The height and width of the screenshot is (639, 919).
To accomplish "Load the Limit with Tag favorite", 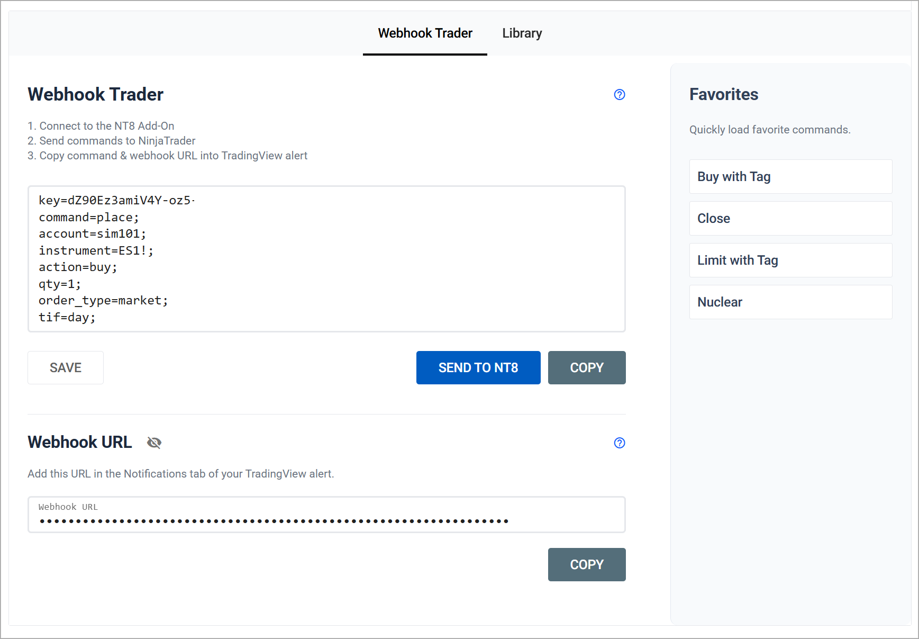I will 790,260.
